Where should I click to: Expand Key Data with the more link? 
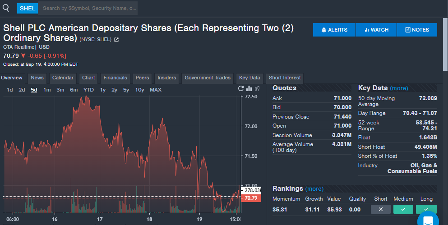(x=399, y=88)
